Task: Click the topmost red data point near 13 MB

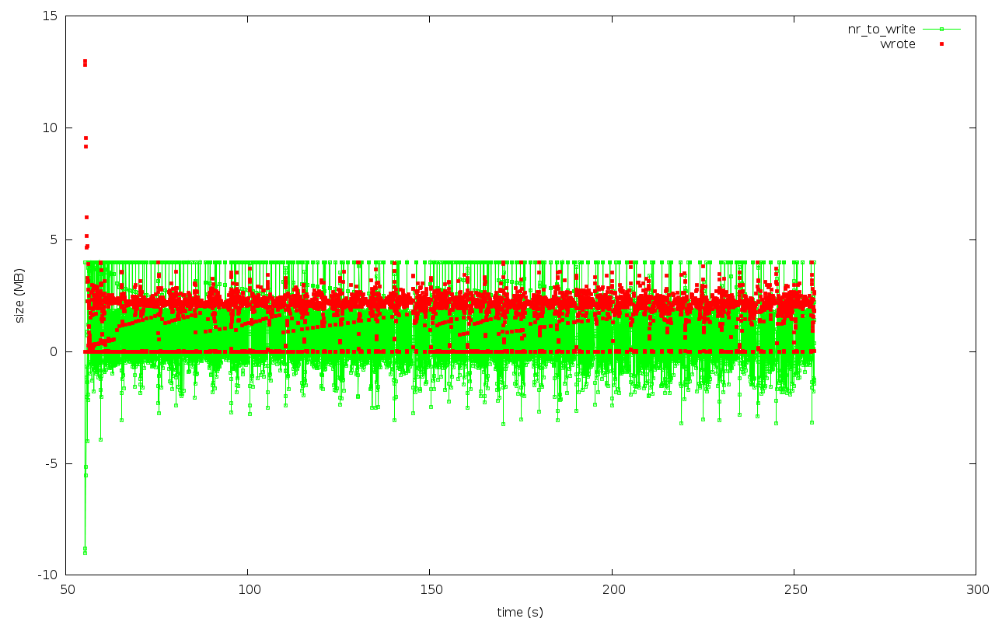Action: coord(85,61)
